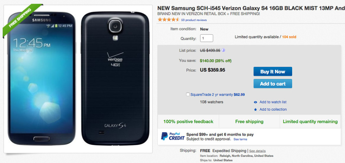Open PayPal Credit See terms link
Image resolution: width=345 pixels, height=163 pixels.
pyautogui.click(x=240, y=139)
